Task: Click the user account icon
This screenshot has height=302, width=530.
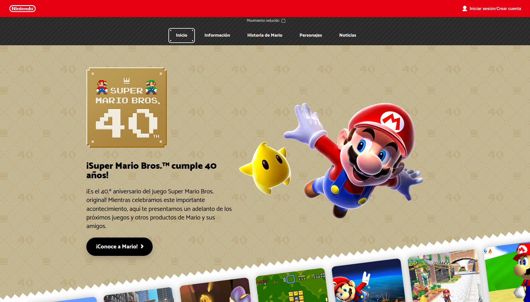Action: point(464,8)
